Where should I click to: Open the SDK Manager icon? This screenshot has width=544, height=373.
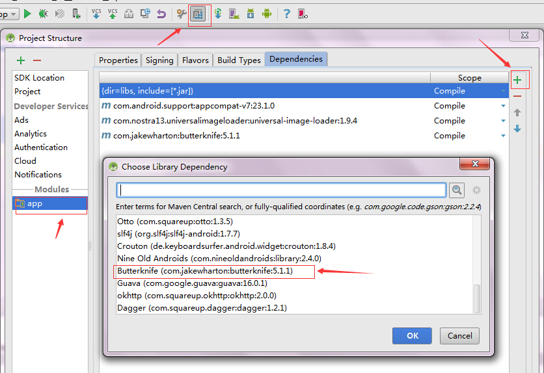point(251,14)
